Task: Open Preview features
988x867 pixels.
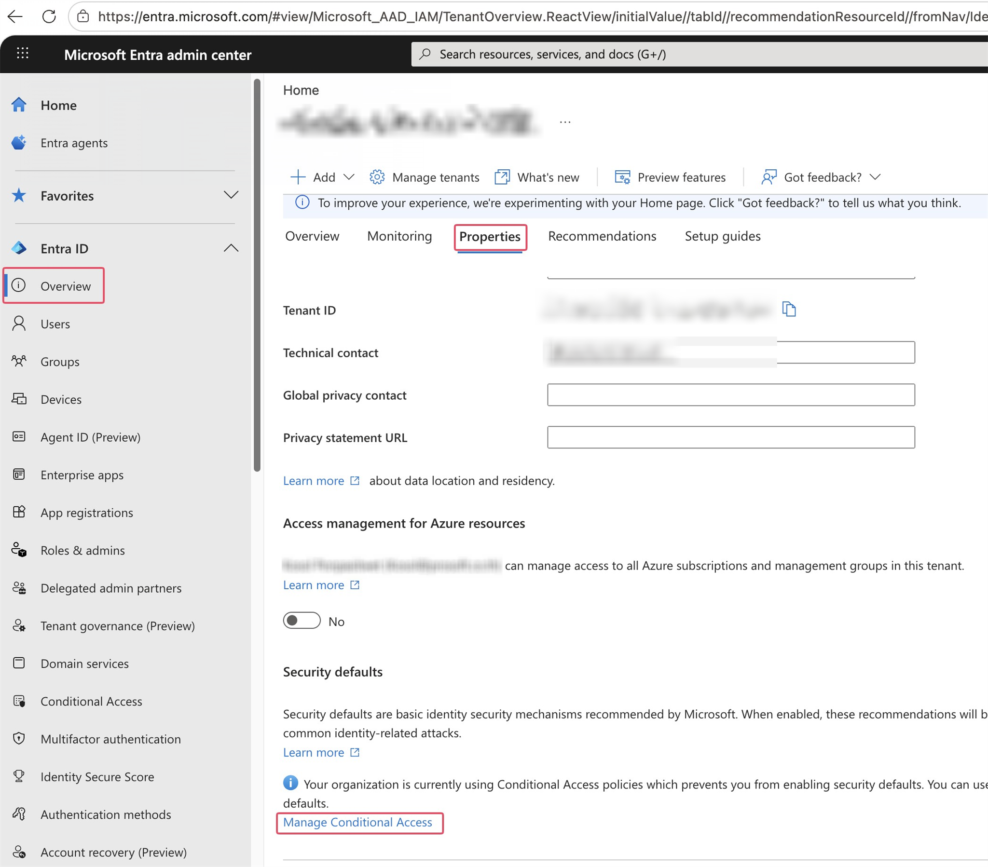Action: [x=670, y=177]
